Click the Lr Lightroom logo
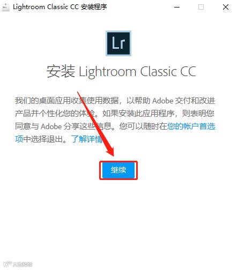This screenshot has height=270, width=238. (118, 43)
